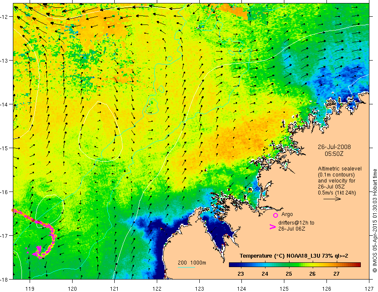
Task: Click latitude axis label -13
Action: (5, 61)
